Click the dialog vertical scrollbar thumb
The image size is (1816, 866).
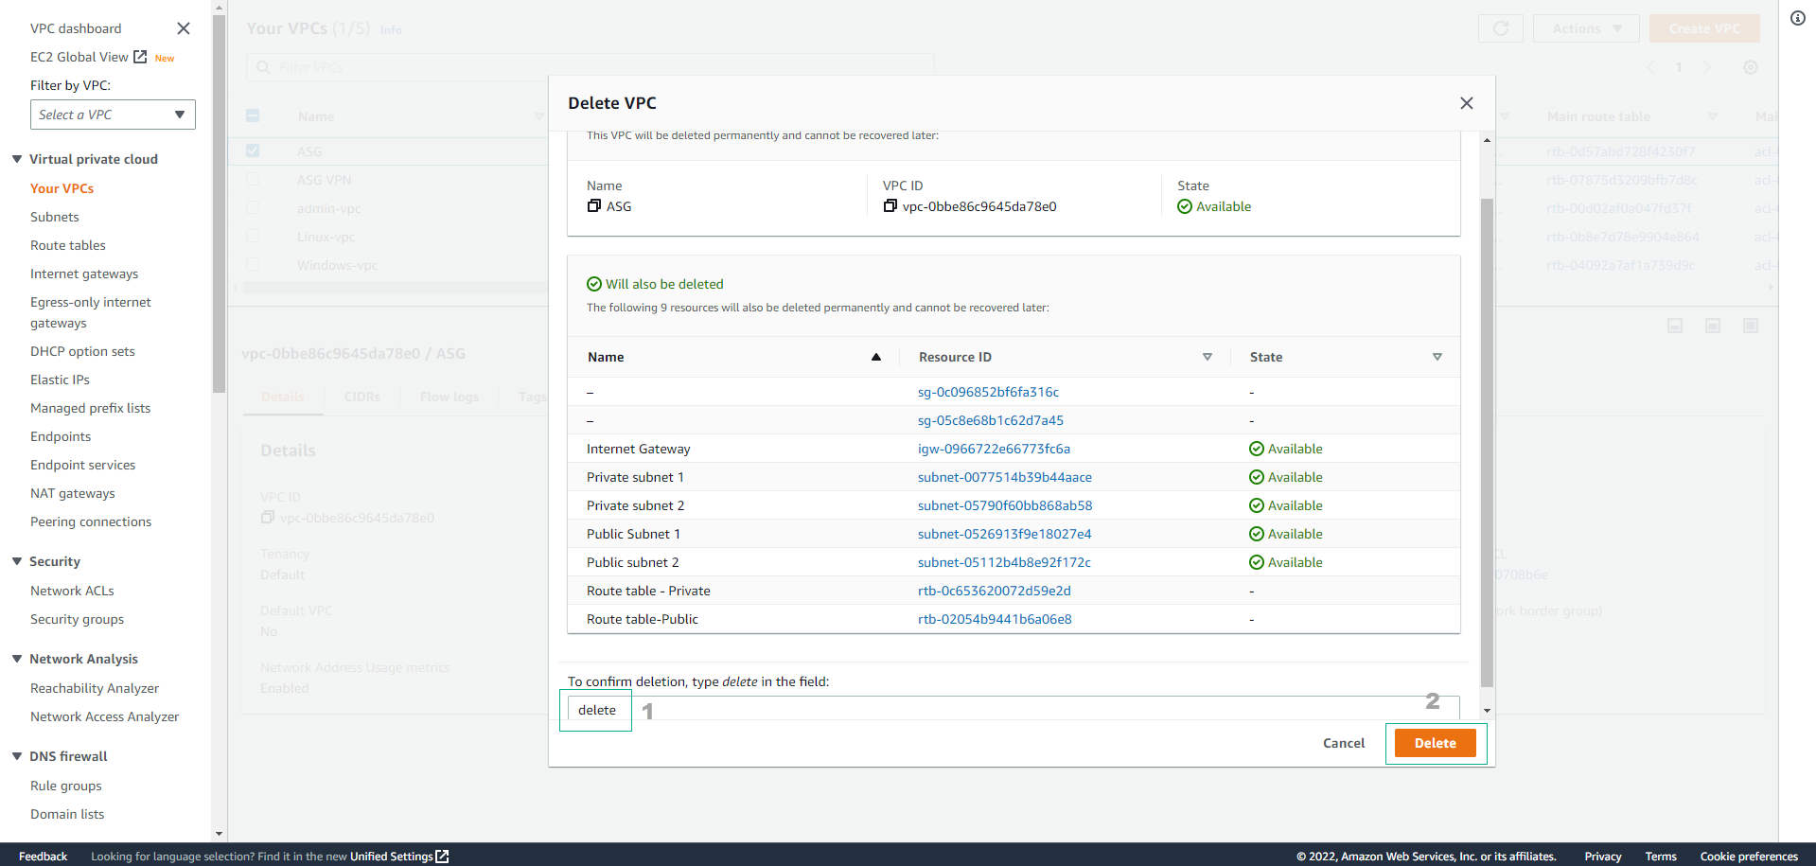pos(1487,442)
